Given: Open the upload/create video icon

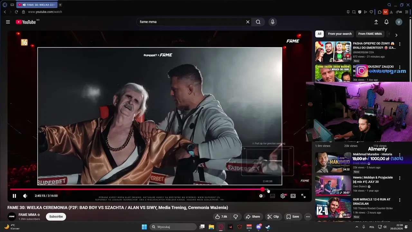Looking at the screenshot, I should coord(376,22).
